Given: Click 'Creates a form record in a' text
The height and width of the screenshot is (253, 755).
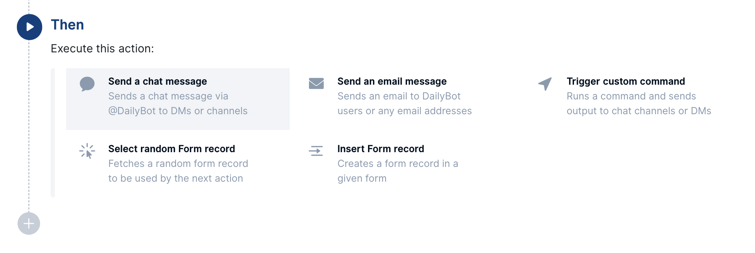Looking at the screenshot, I should [398, 164].
